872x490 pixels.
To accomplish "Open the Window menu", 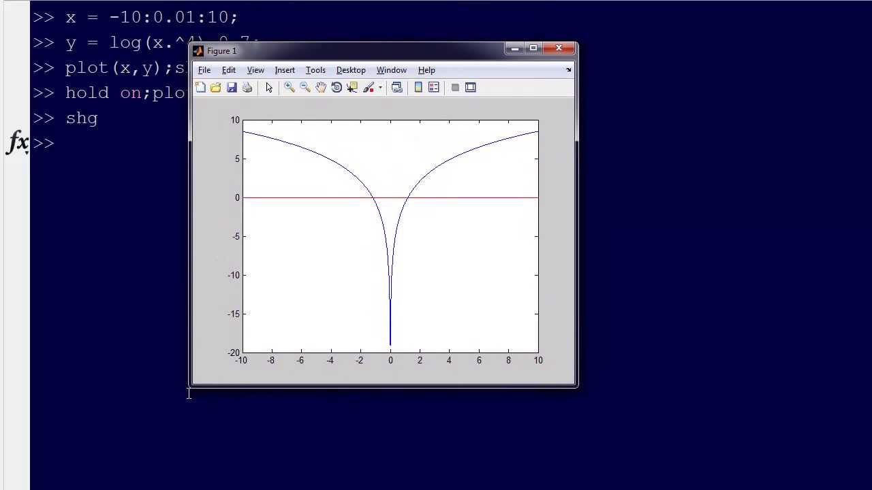I will coord(392,70).
